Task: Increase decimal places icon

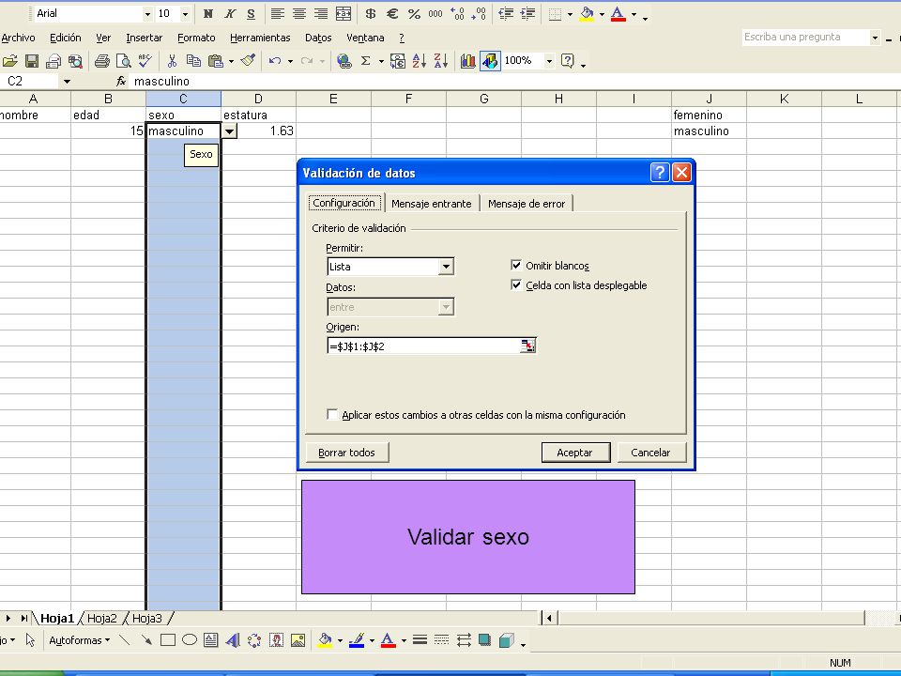Action: tap(457, 14)
